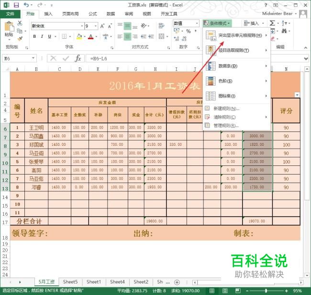Click the cell Borders icon
Image resolution: width=311 pixels, height=295 pixels.
pos(64,36)
